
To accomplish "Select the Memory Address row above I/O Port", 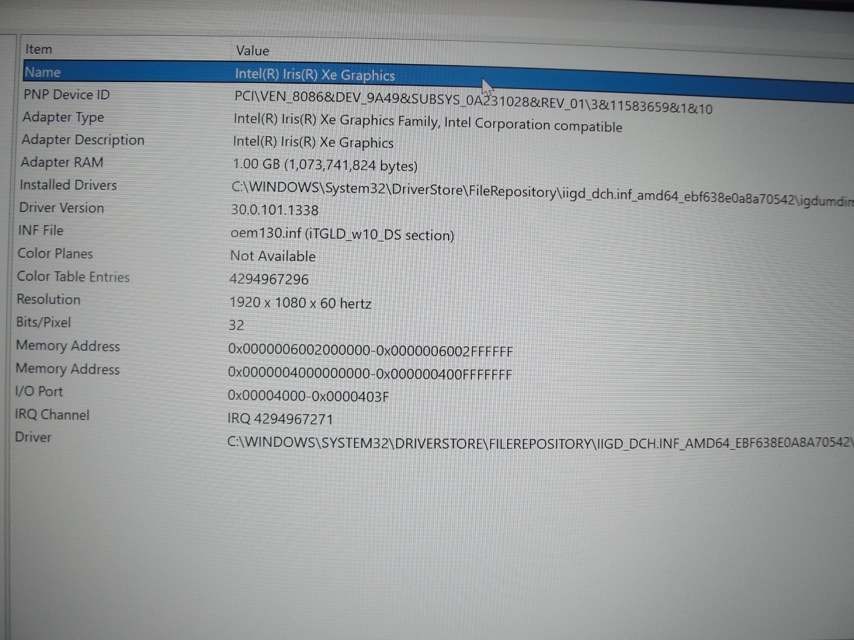I will click(67, 369).
